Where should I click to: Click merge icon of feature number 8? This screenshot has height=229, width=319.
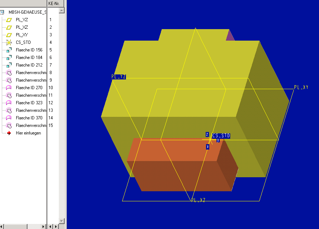[x=9, y=73]
